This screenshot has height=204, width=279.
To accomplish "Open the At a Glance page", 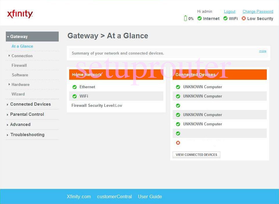I will click(x=22, y=46).
